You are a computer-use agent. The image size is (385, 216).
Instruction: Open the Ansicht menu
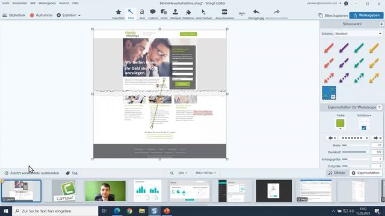coord(64,3)
